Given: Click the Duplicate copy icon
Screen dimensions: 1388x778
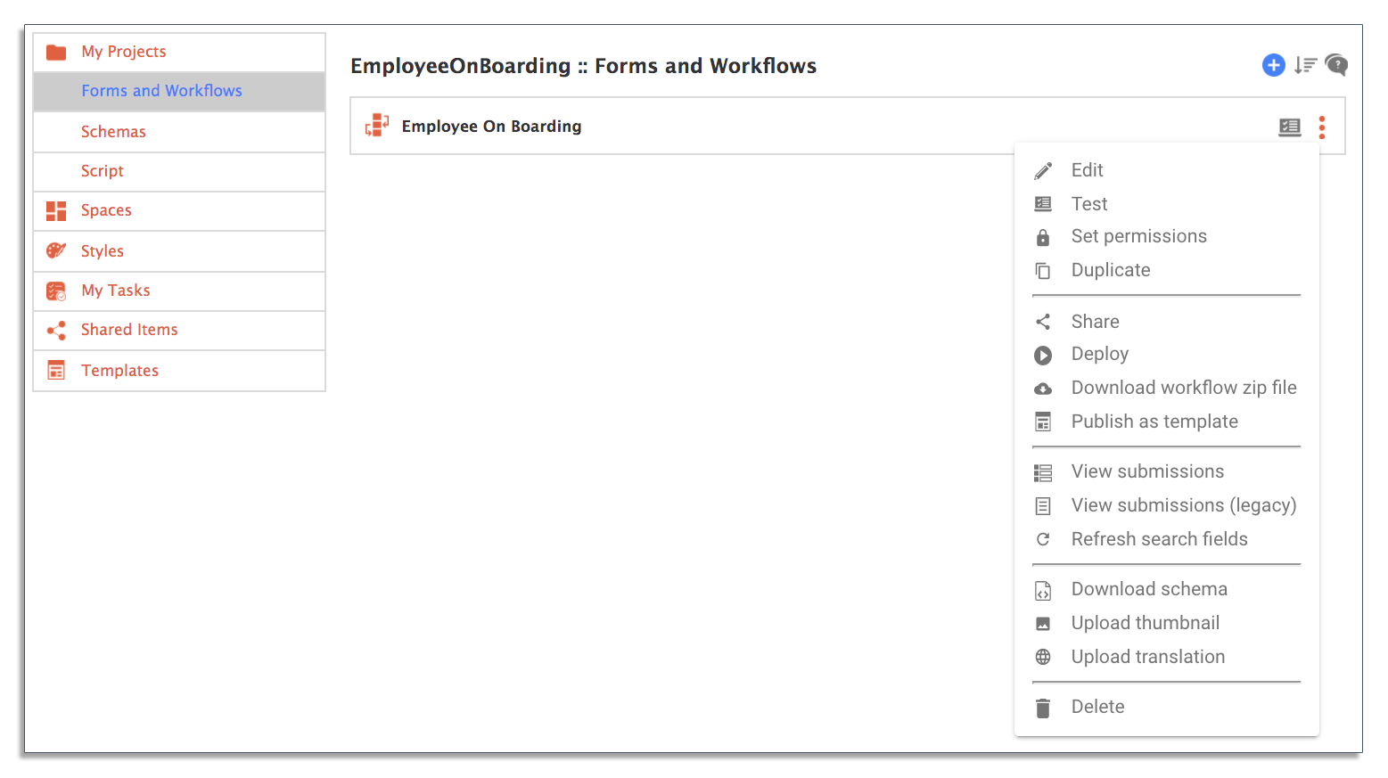Looking at the screenshot, I should pyautogui.click(x=1043, y=270).
